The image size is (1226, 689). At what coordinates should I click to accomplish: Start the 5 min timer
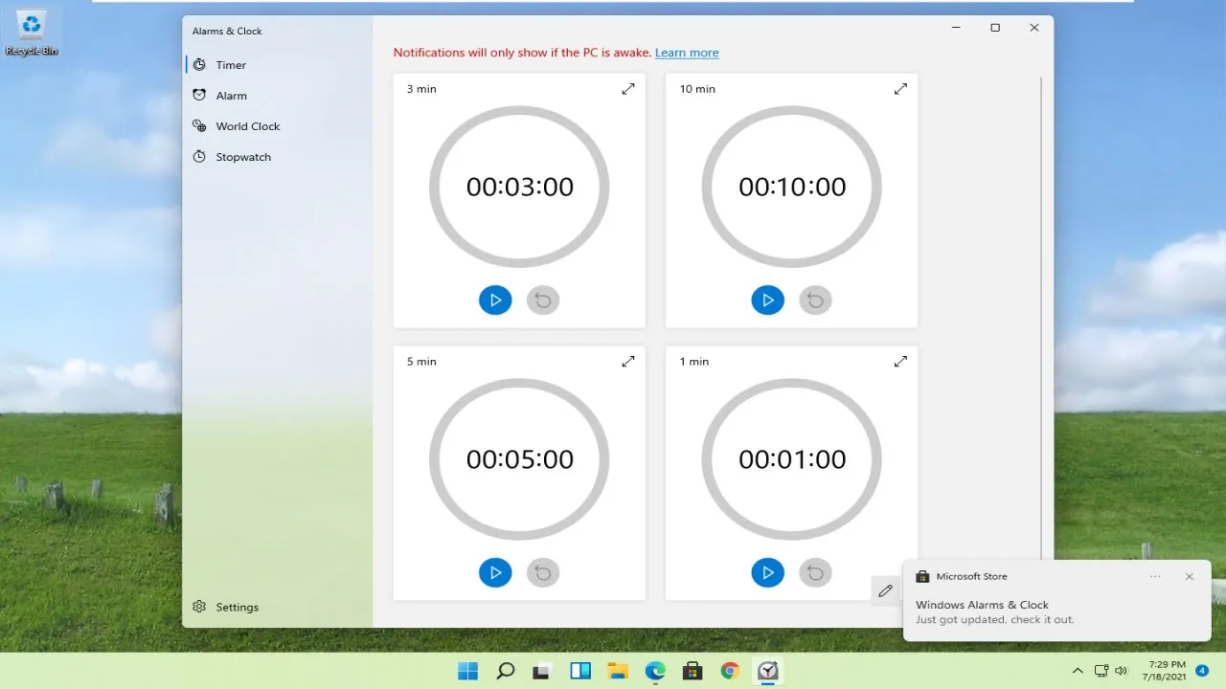(495, 573)
